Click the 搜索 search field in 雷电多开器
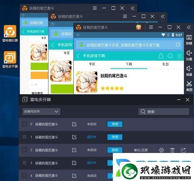This screenshot has width=194, height=181. [164, 112]
